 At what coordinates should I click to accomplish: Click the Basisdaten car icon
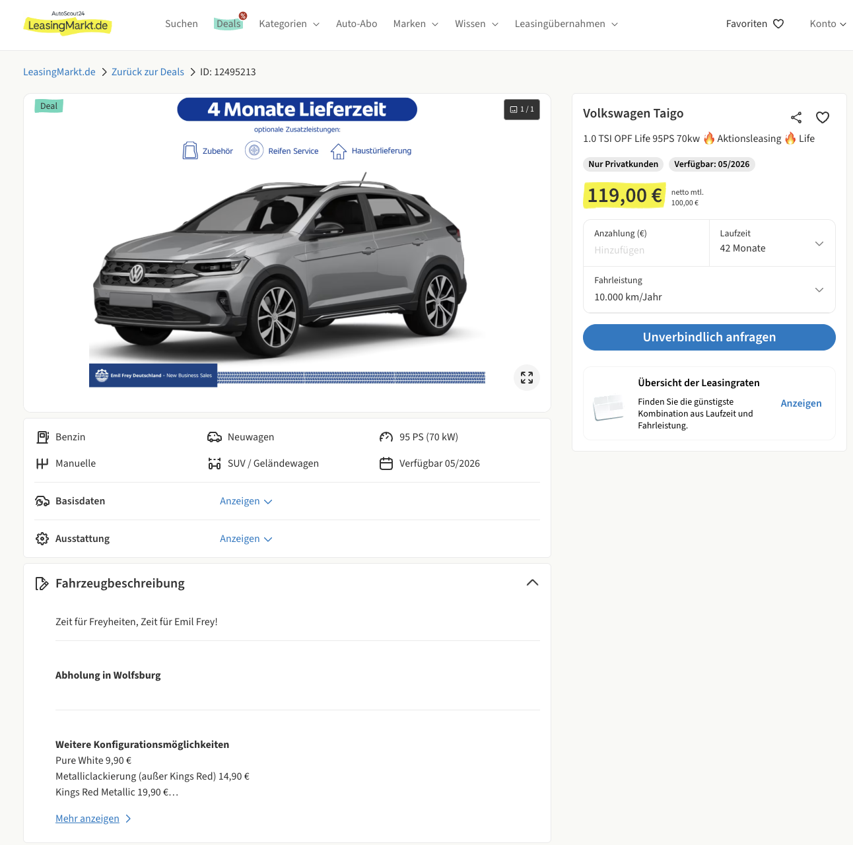pyautogui.click(x=42, y=501)
